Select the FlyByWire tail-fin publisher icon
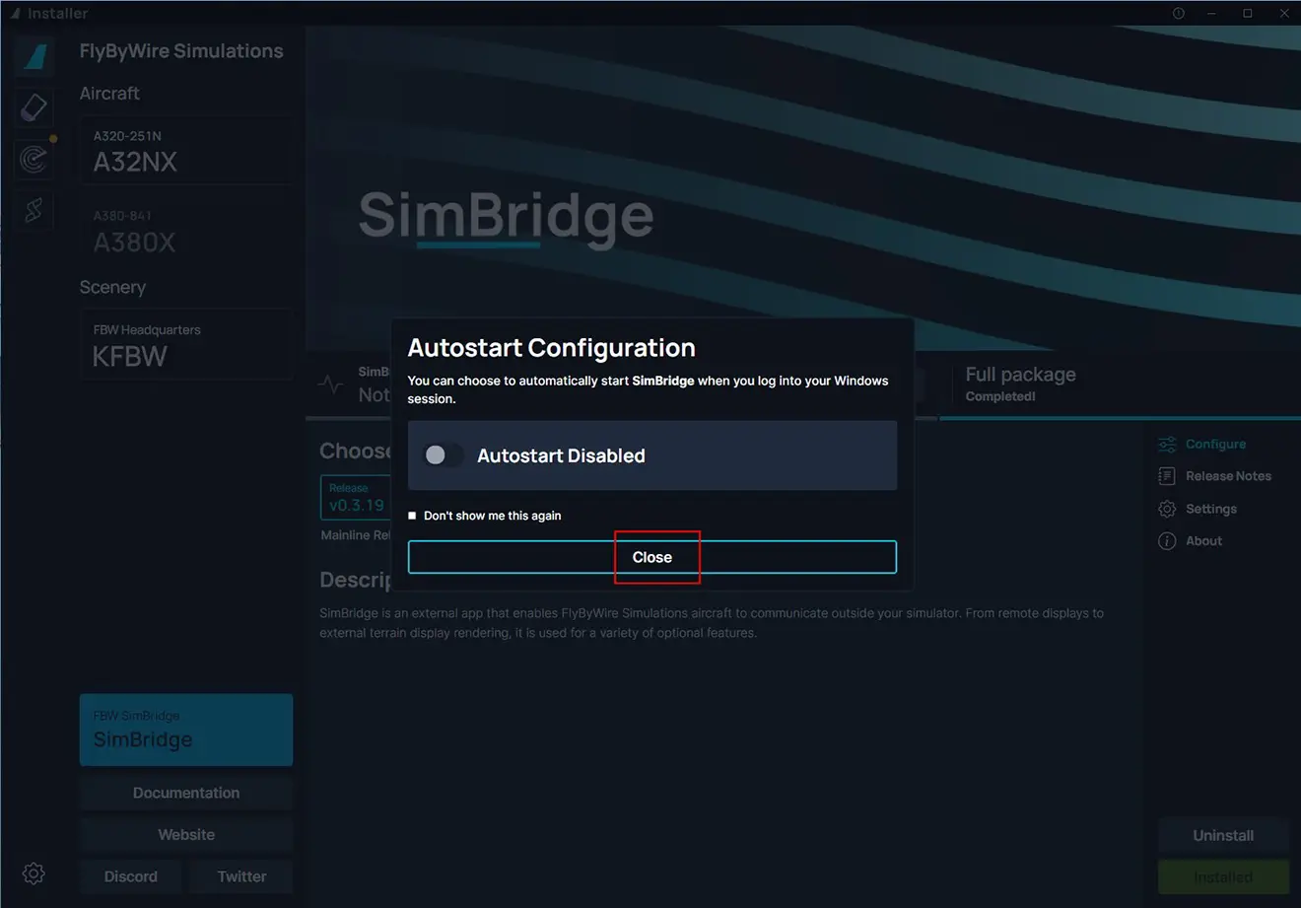The width and height of the screenshot is (1301, 908). pyautogui.click(x=34, y=55)
